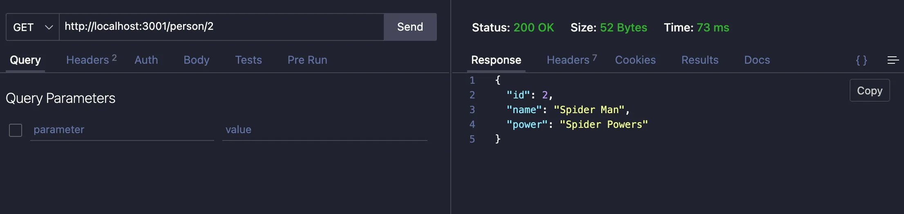Viewport: 904px width, 214px height.
Task: Click the parameter value input field
Action: [324, 130]
